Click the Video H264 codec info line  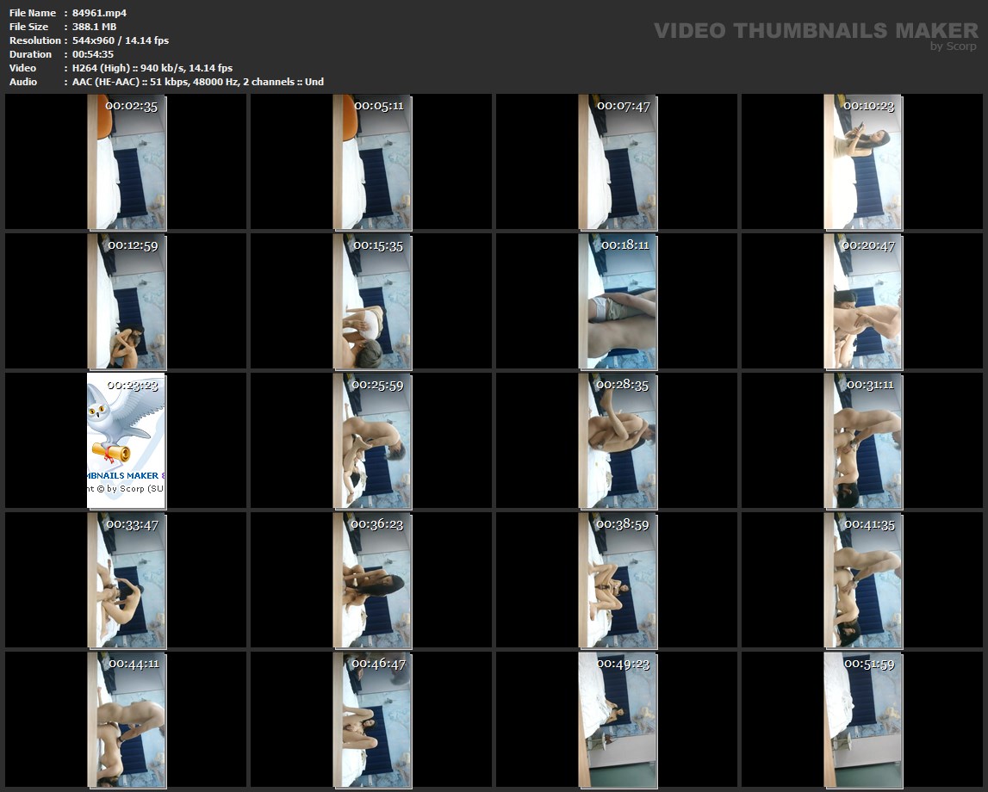click(x=152, y=68)
